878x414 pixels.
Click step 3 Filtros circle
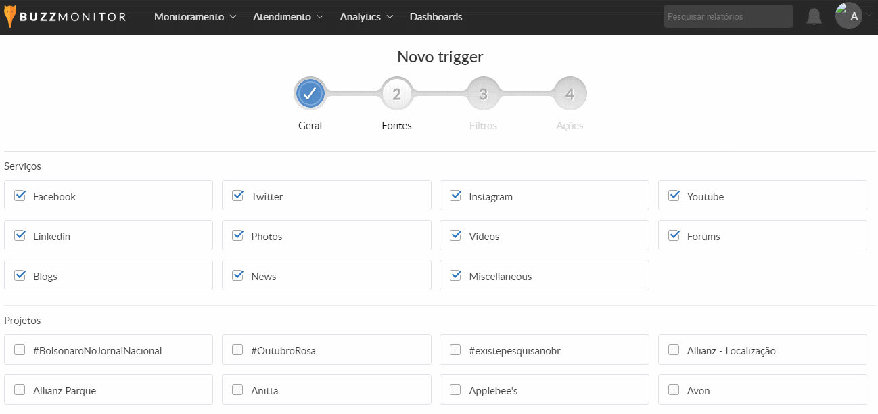(483, 94)
